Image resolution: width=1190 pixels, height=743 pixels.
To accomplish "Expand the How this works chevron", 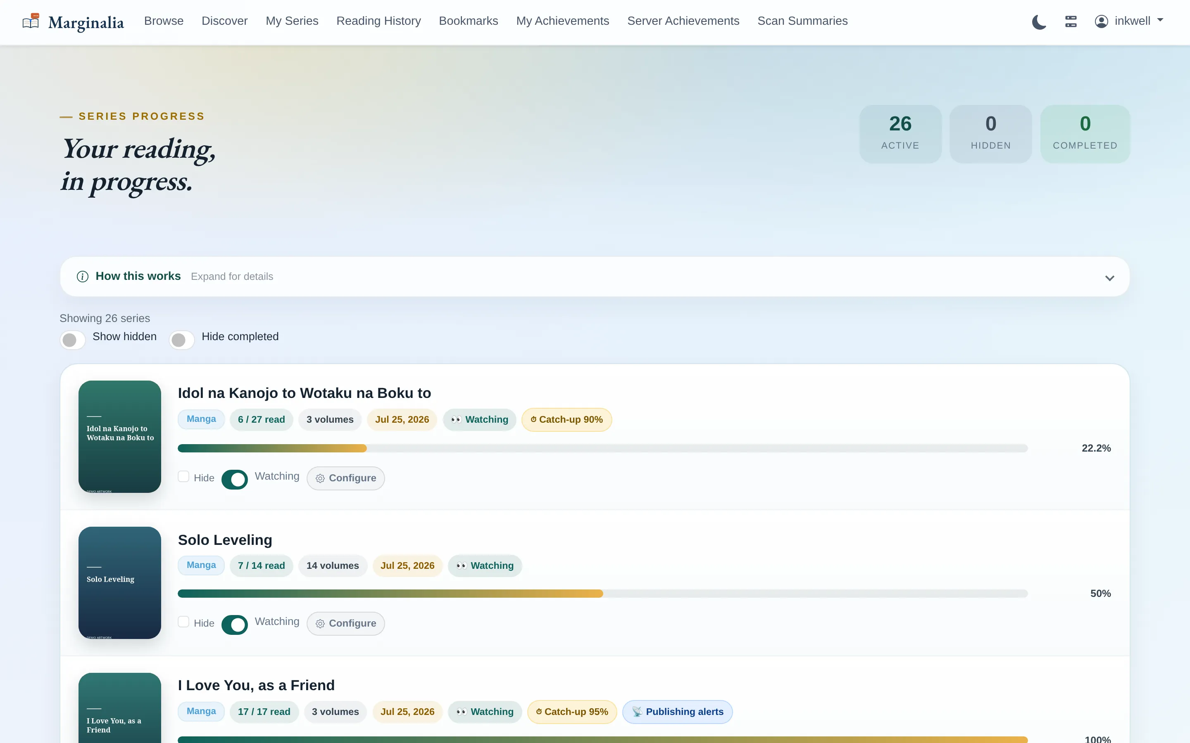I will [1109, 278].
